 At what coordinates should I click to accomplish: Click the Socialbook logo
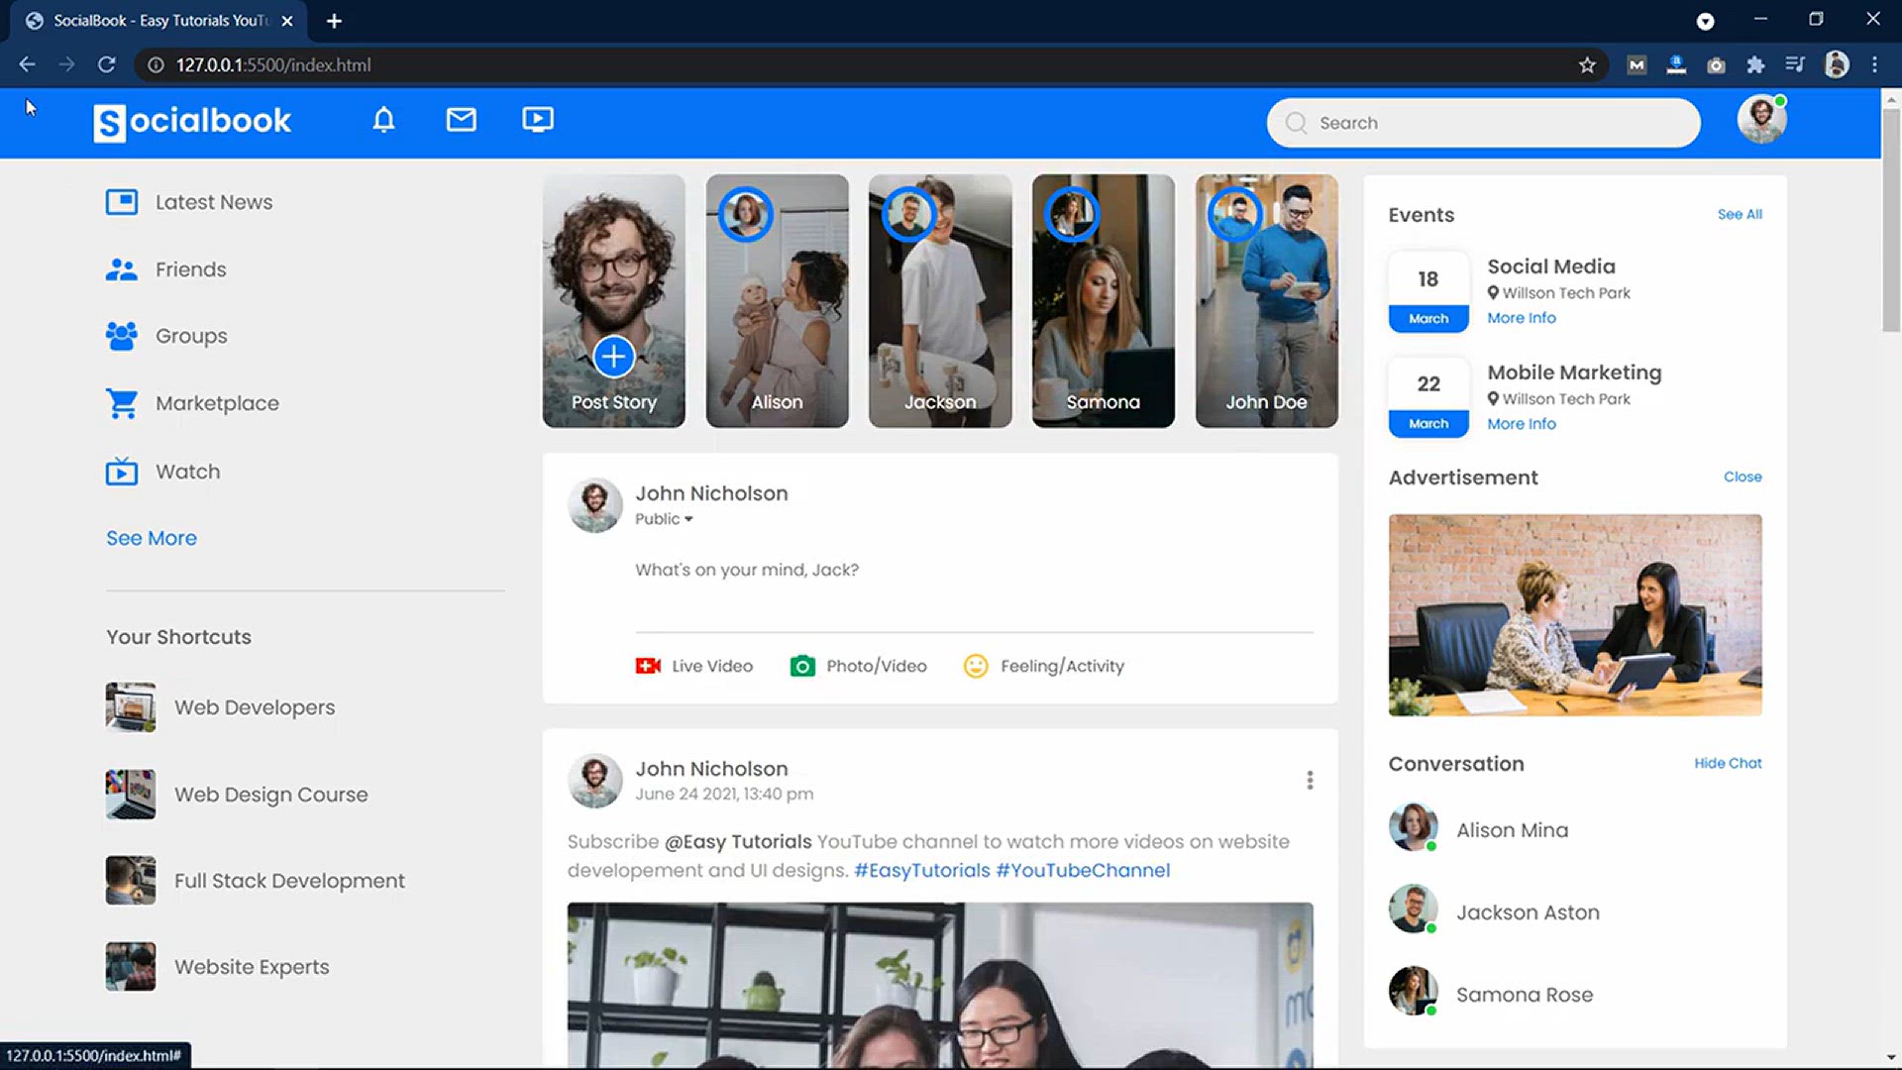(x=192, y=122)
